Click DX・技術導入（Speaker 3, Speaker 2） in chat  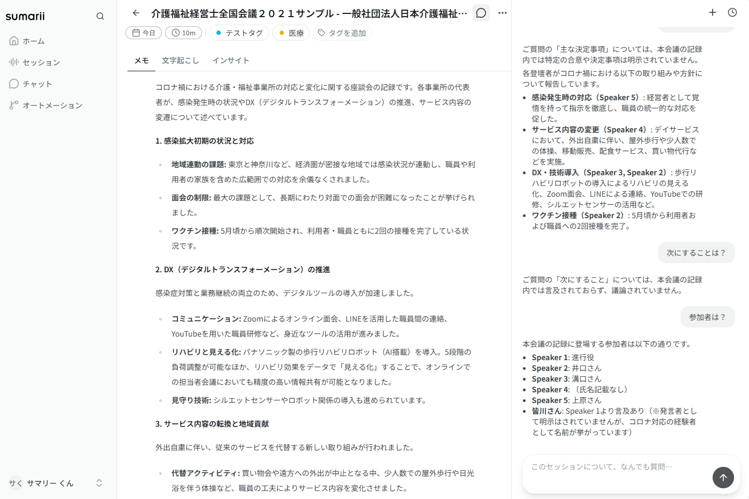coord(601,173)
